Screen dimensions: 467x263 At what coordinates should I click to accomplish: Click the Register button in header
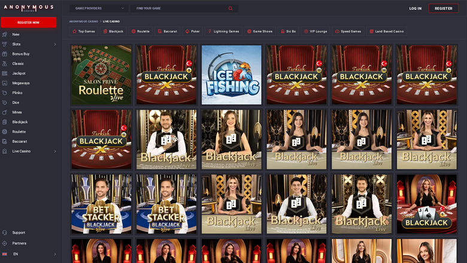click(x=444, y=8)
